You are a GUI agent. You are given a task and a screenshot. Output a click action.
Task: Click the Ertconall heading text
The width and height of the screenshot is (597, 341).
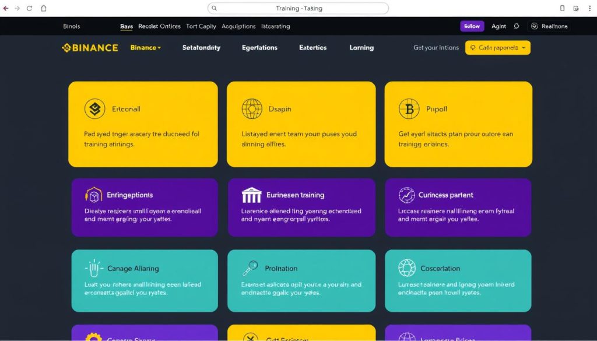point(126,109)
